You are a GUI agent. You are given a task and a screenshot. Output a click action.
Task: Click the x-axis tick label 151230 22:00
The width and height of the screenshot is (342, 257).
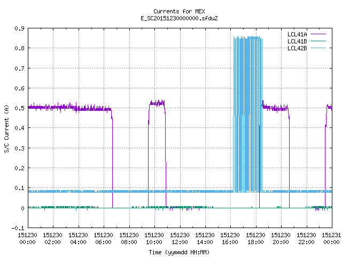point(306,239)
